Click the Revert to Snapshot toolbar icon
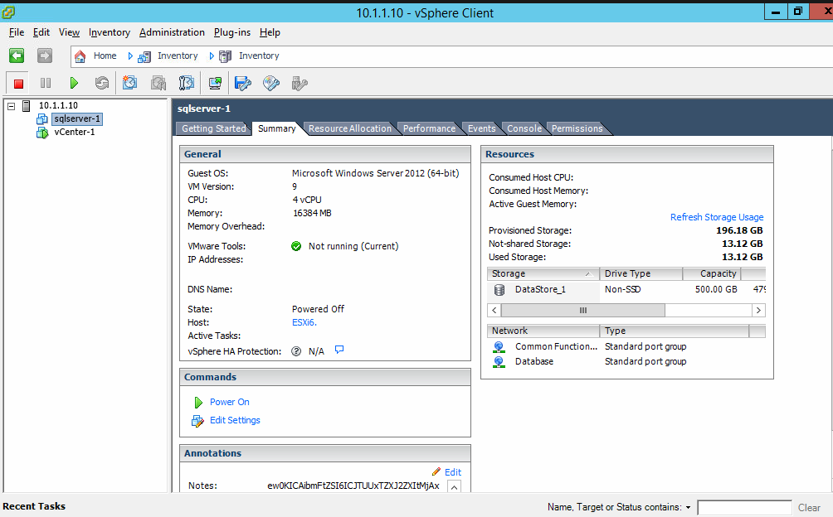This screenshot has width=833, height=517. [158, 83]
